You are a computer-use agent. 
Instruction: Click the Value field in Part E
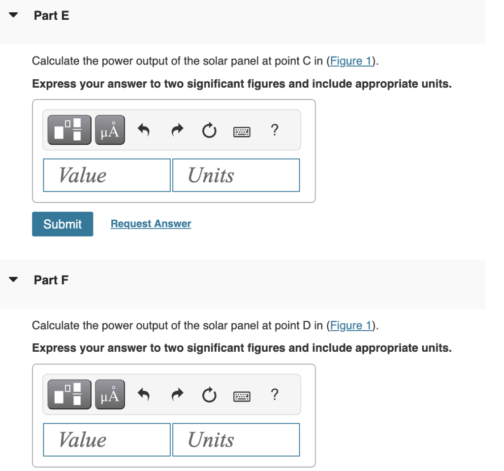click(x=106, y=175)
